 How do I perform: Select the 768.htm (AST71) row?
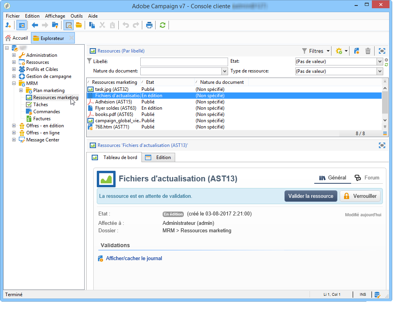(x=234, y=127)
